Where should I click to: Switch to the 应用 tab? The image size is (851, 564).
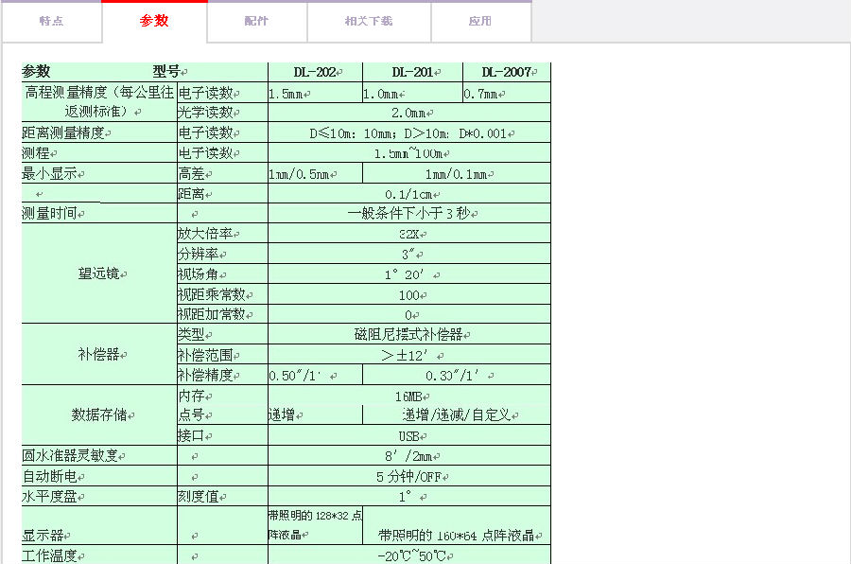[480, 21]
